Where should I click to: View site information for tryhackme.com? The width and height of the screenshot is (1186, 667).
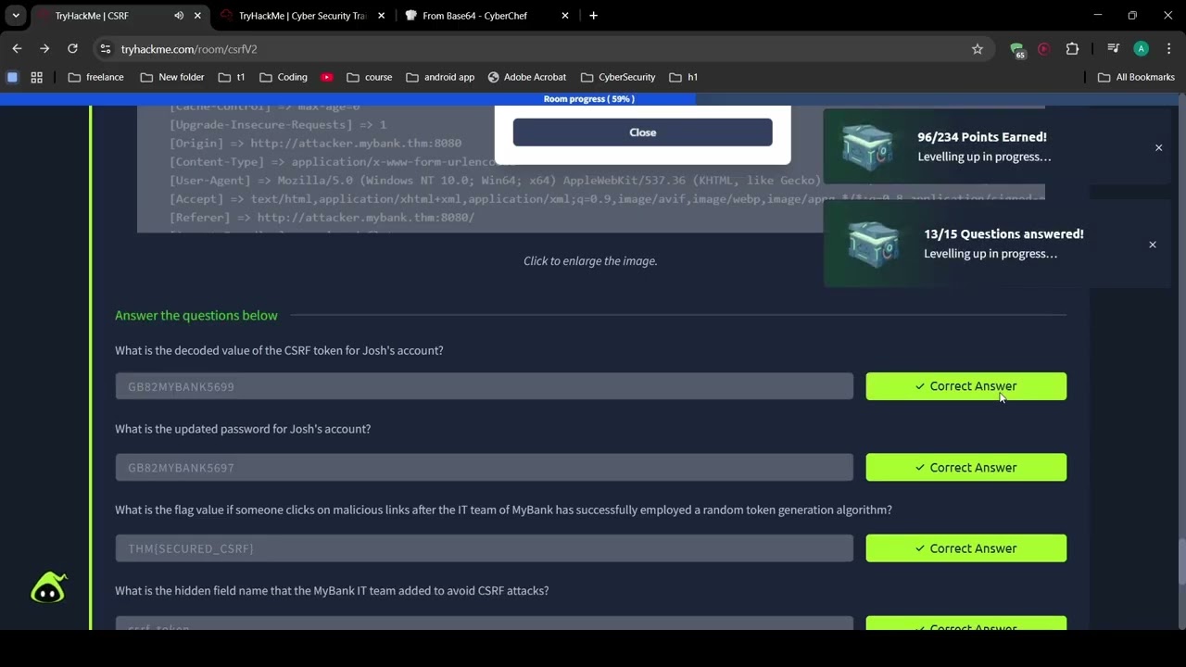coord(106,49)
